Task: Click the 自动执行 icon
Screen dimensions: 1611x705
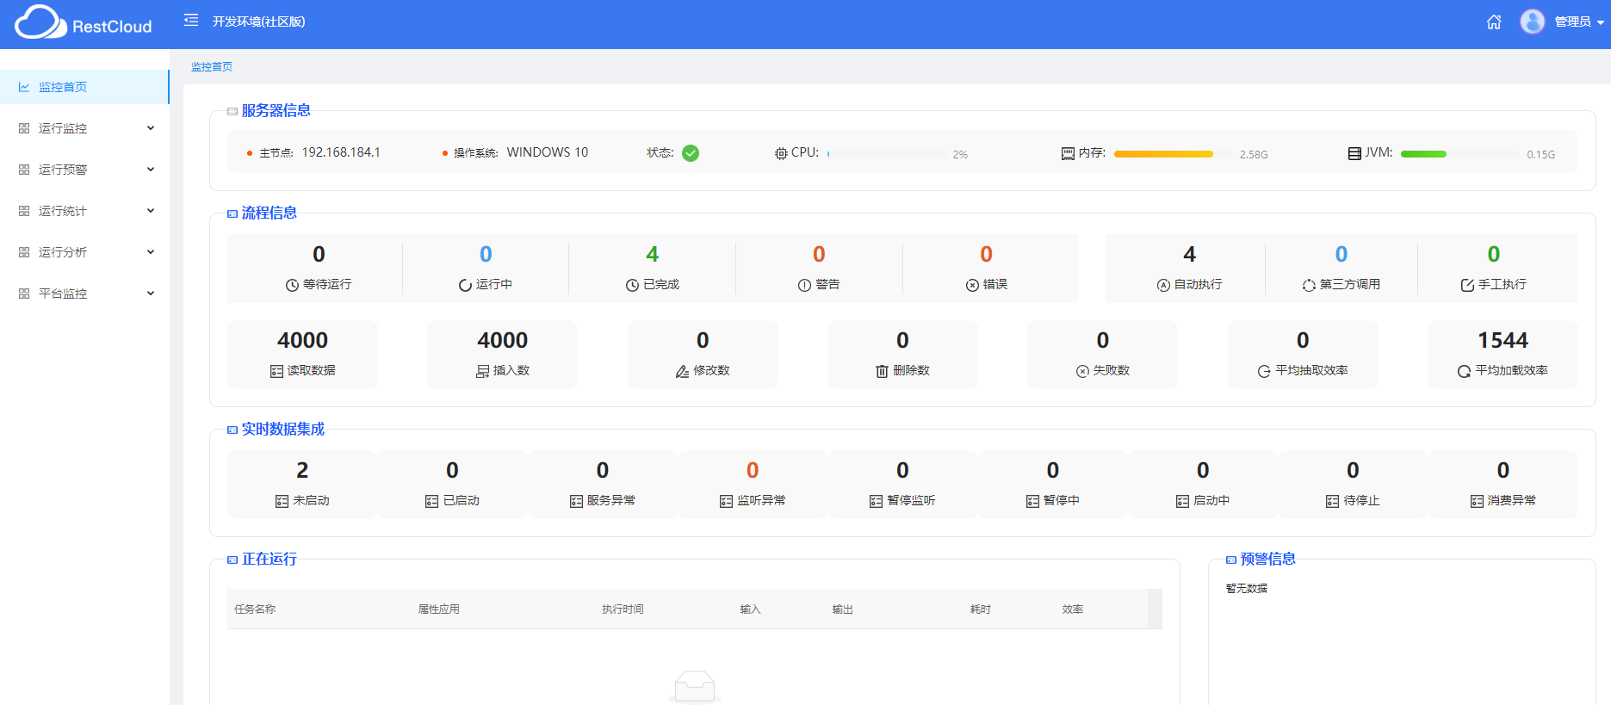Action: coord(1163,285)
